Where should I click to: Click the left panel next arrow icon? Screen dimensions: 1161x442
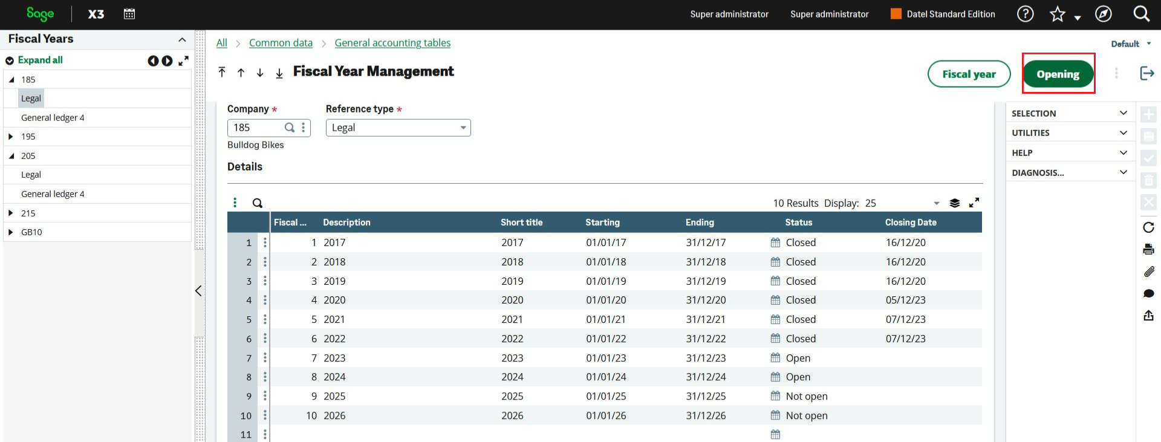(167, 60)
